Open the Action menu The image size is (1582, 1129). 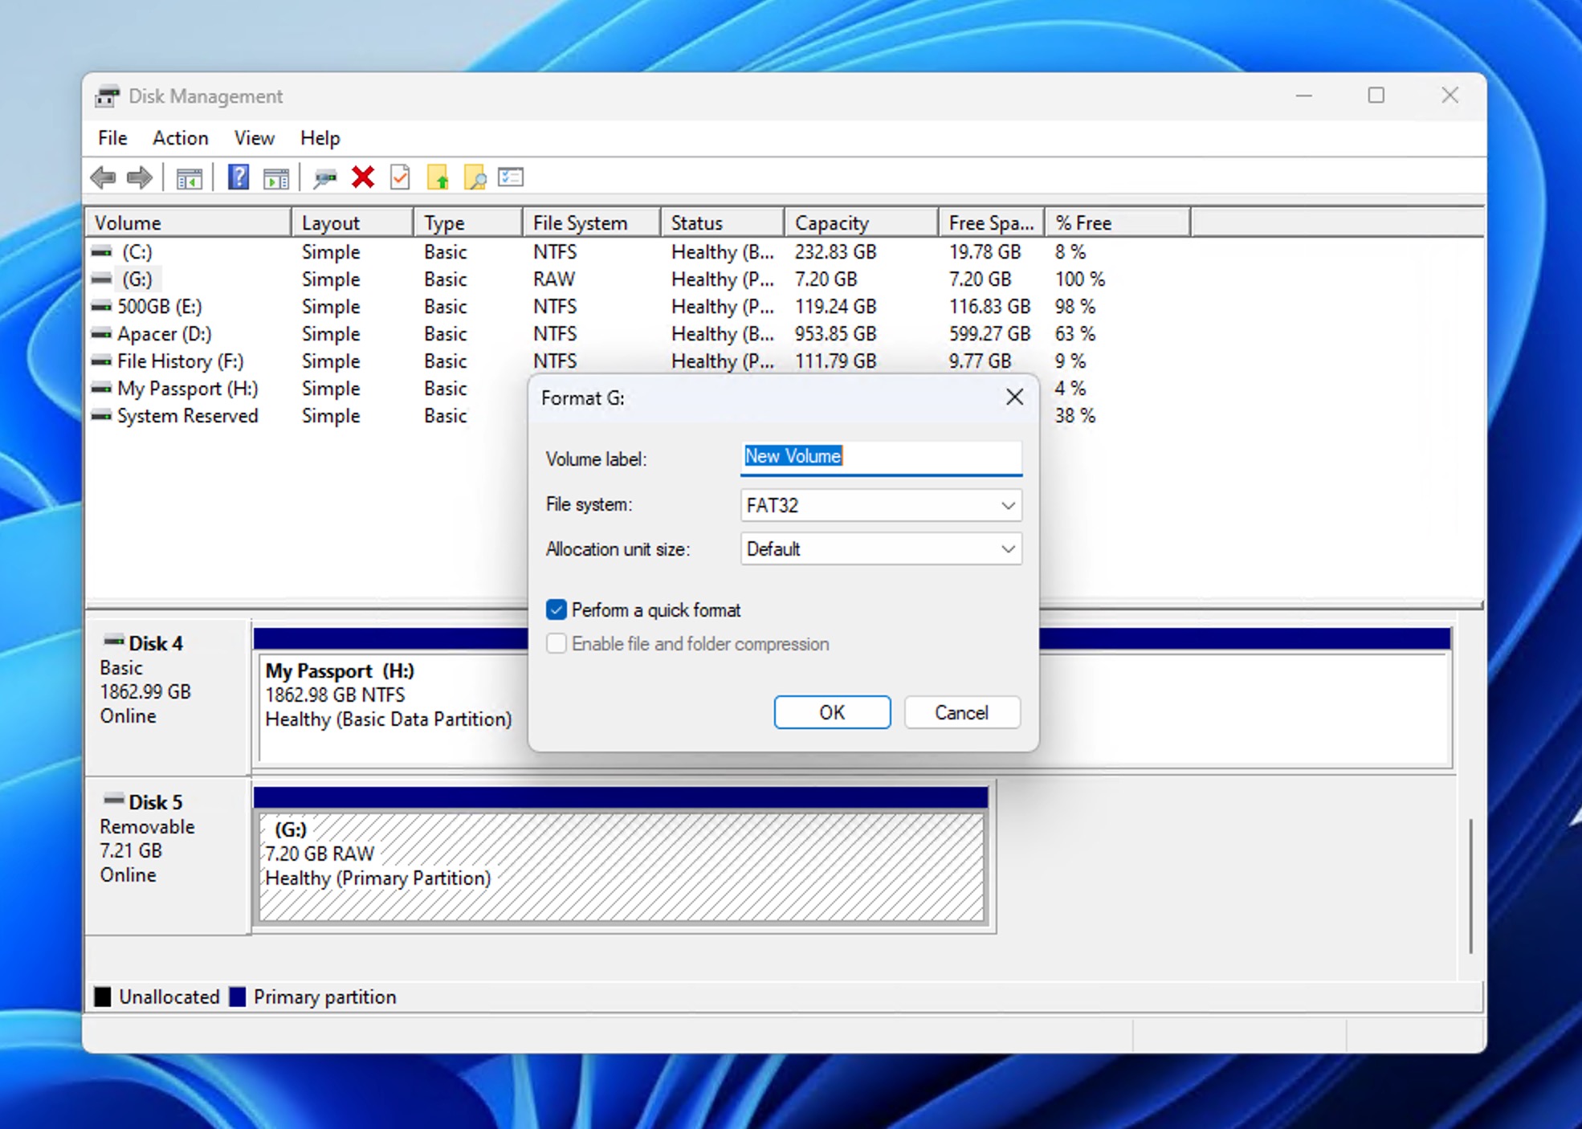pos(180,138)
